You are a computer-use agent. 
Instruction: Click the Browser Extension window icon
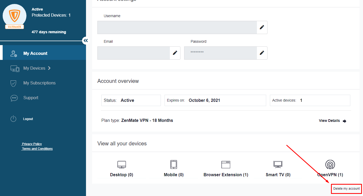click(x=226, y=165)
